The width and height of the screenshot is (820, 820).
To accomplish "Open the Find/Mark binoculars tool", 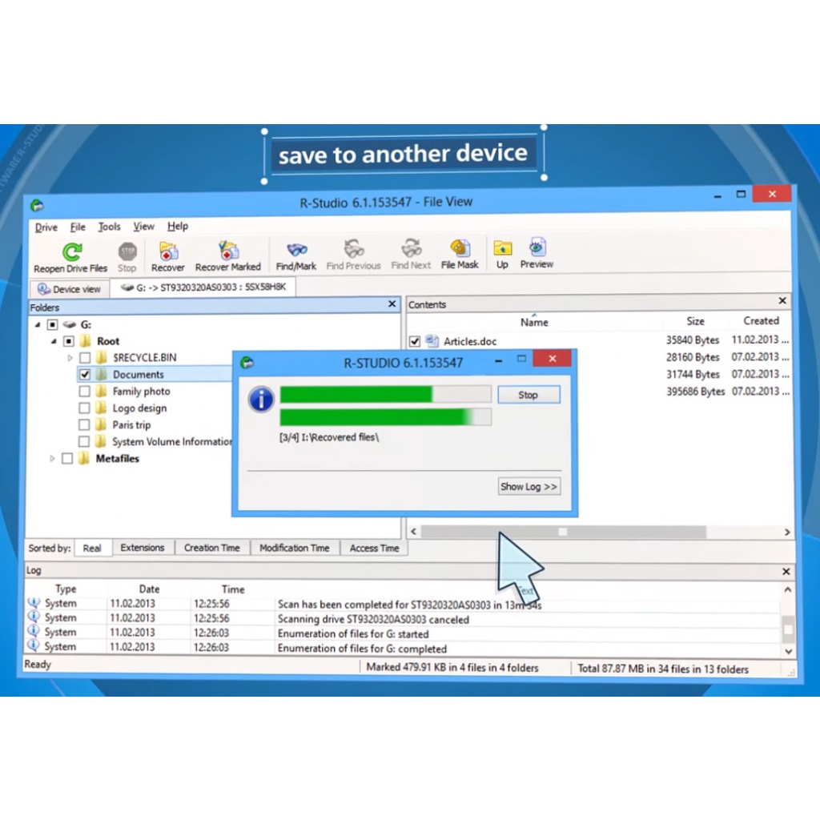I will [x=296, y=250].
